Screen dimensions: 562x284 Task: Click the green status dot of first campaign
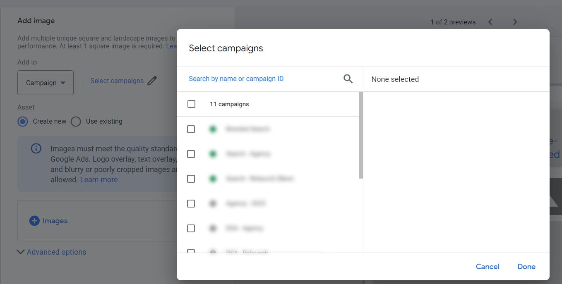213,129
